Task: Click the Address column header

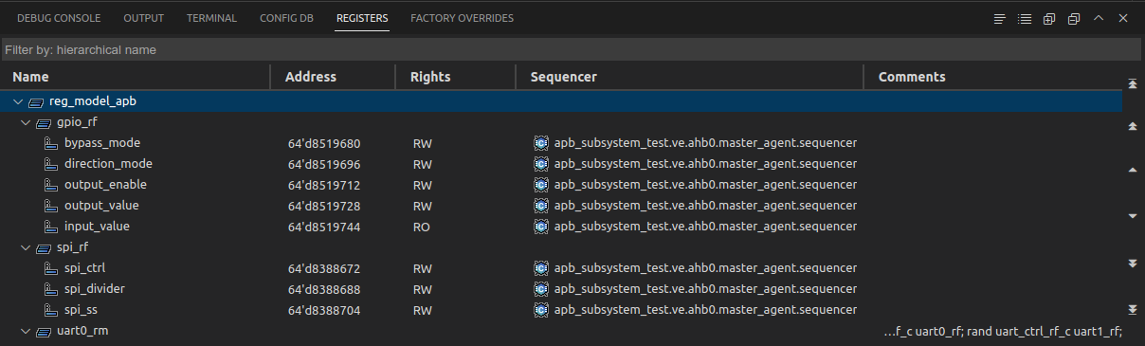Action: (334, 77)
